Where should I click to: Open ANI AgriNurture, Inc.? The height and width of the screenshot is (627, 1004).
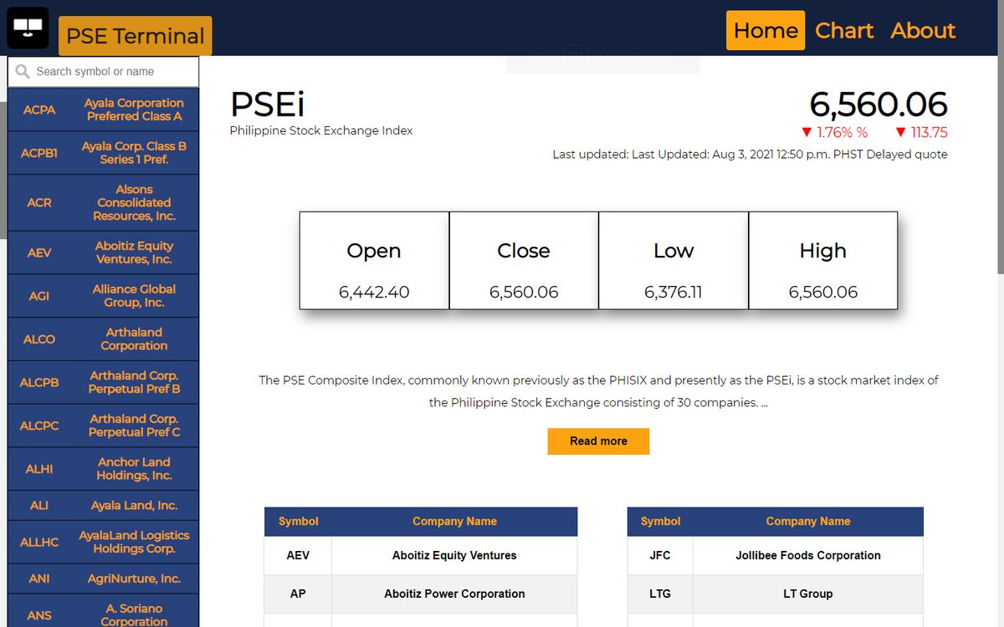[x=103, y=579]
